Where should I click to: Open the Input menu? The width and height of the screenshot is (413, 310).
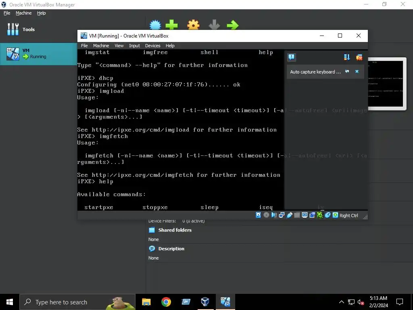click(x=134, y=46)
